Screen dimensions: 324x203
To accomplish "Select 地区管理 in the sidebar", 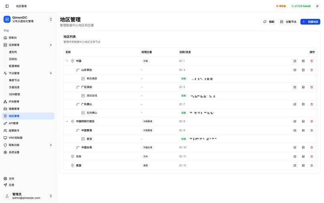I will pyautogui.click(x=28, y=116).
